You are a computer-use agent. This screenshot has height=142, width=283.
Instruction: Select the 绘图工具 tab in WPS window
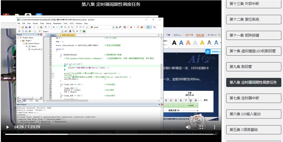(189, 35)
